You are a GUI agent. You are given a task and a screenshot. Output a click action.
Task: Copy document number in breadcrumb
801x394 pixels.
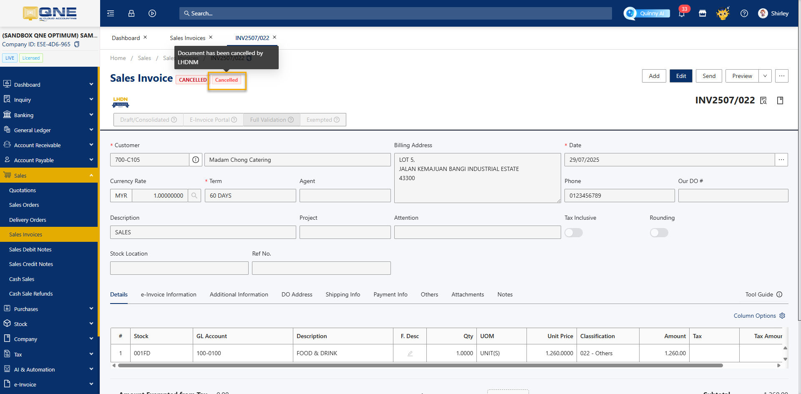click(x=249, y=58)
